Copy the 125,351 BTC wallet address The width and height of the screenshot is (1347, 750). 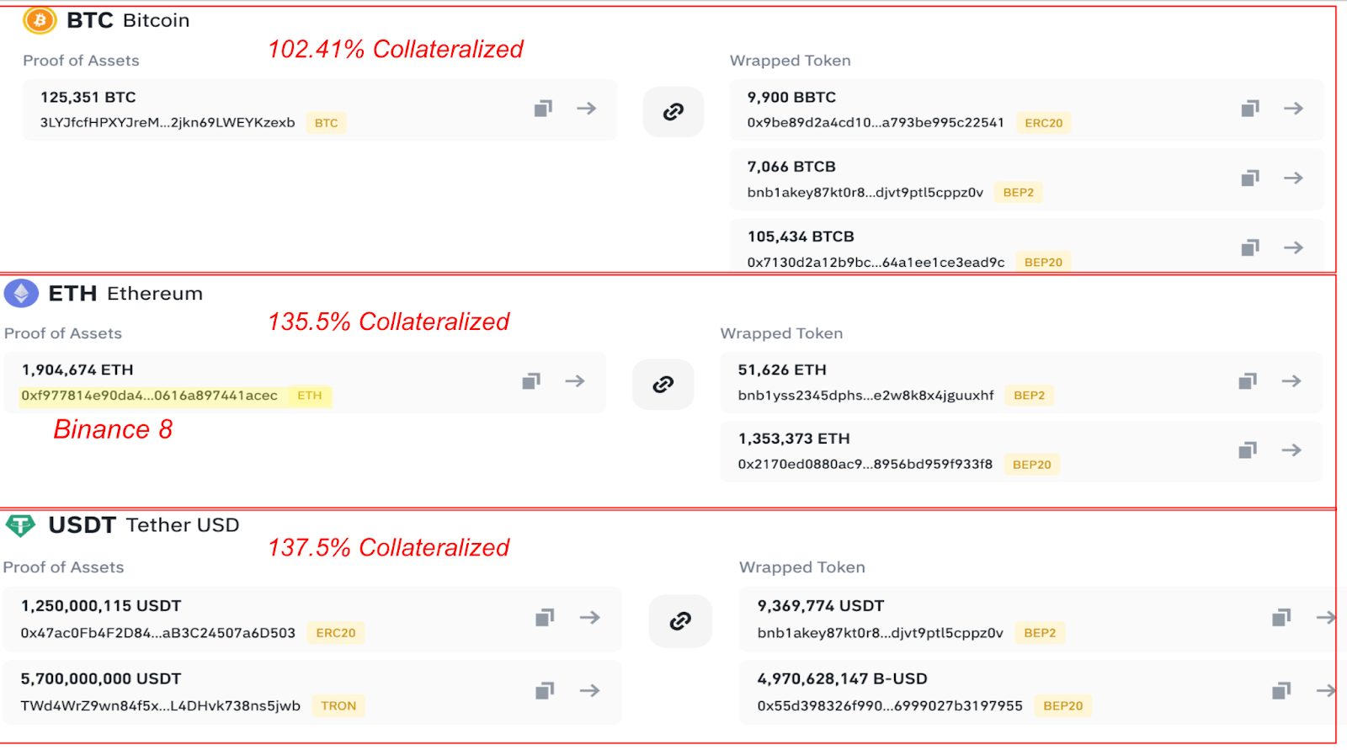click(x=543, y=108)
